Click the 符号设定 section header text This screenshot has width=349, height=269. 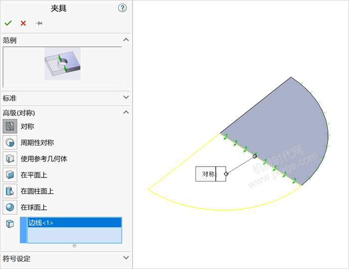16,259
